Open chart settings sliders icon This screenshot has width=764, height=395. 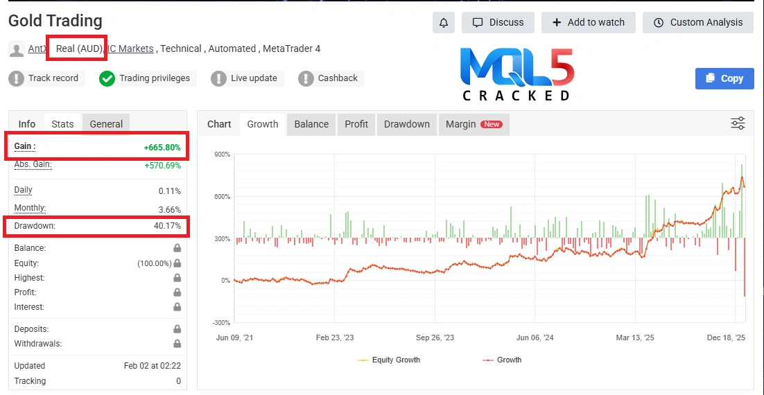(738, 123)
